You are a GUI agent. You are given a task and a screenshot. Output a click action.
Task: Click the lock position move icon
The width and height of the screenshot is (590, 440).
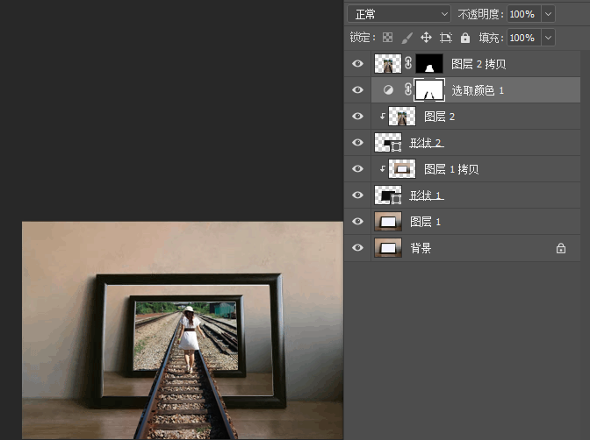426,38
